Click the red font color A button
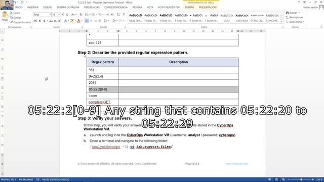 pyautogui.click(x=78, y=21)
